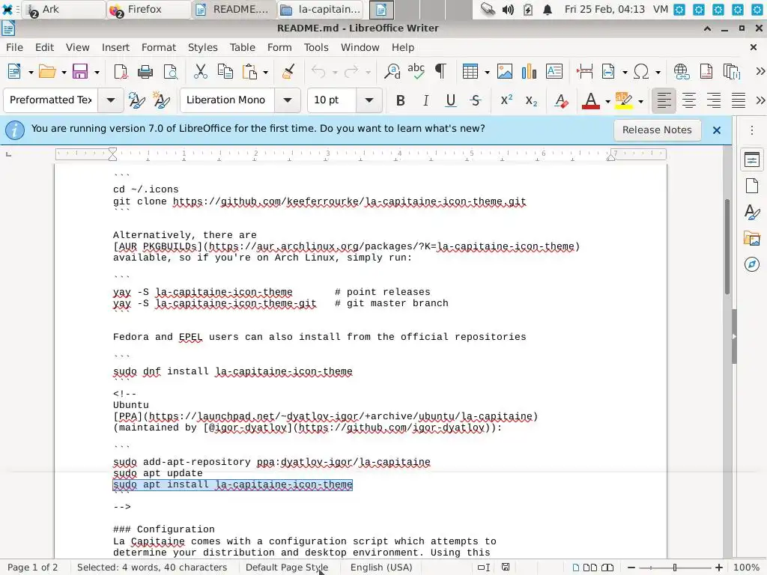Insert a table with the Table icon
This screenshot has height=575, width=767.
470,71
